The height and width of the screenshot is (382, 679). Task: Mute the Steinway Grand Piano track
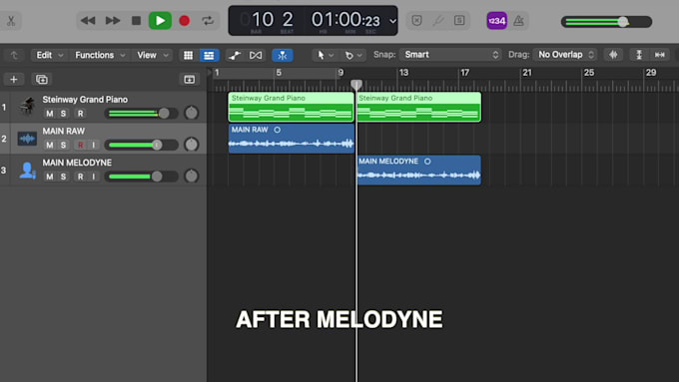pos(50,114)
